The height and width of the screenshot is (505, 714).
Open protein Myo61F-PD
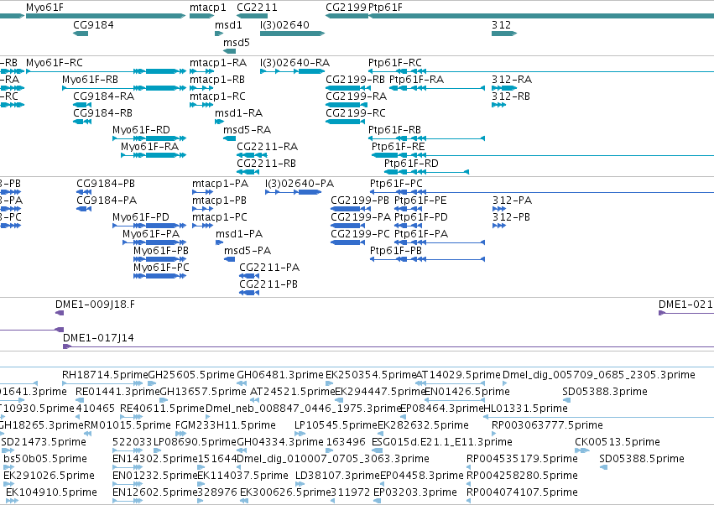pos(141,217)
